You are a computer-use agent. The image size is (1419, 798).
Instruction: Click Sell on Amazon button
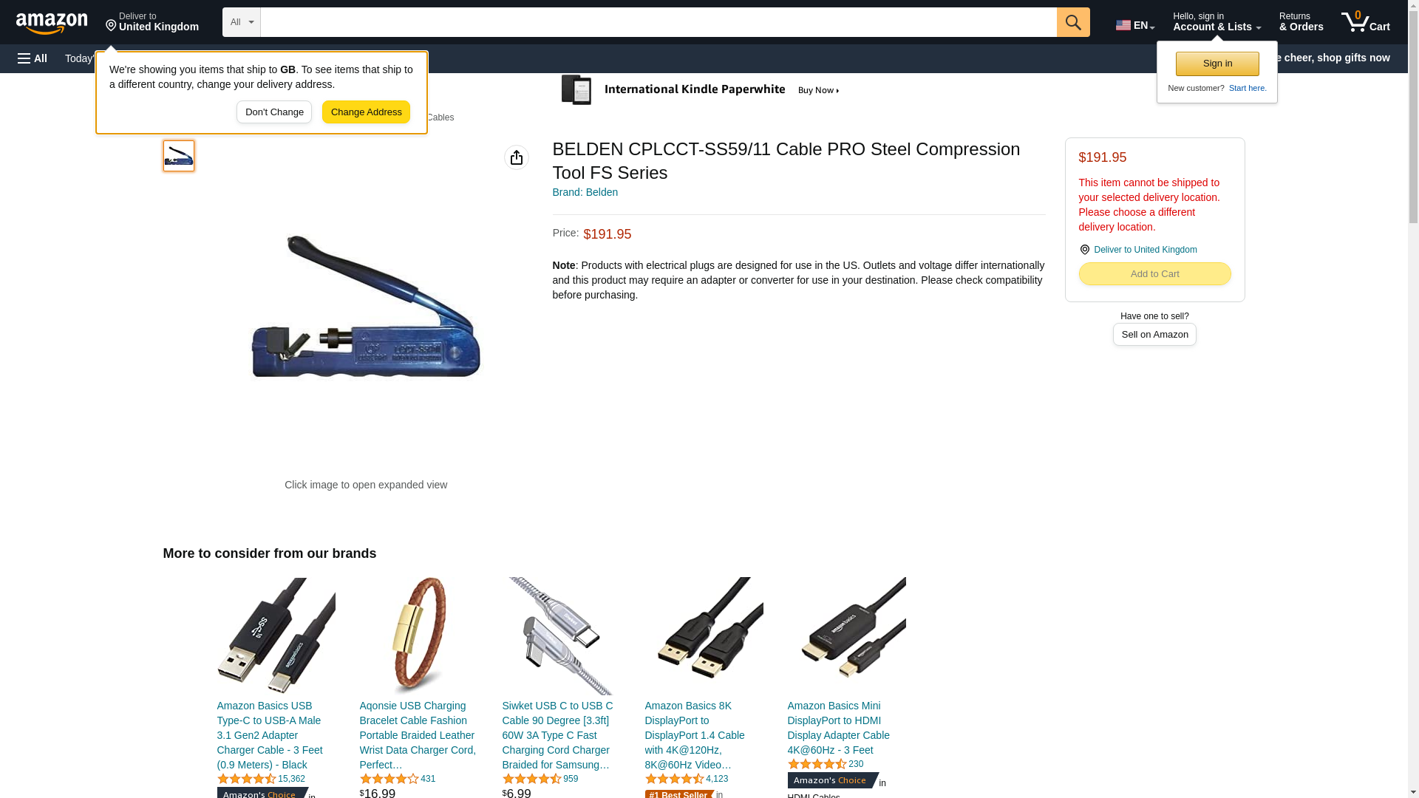click(x=1154, y=335)
